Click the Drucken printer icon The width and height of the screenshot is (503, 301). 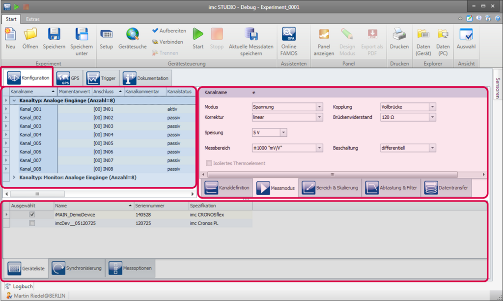point(399,34)
